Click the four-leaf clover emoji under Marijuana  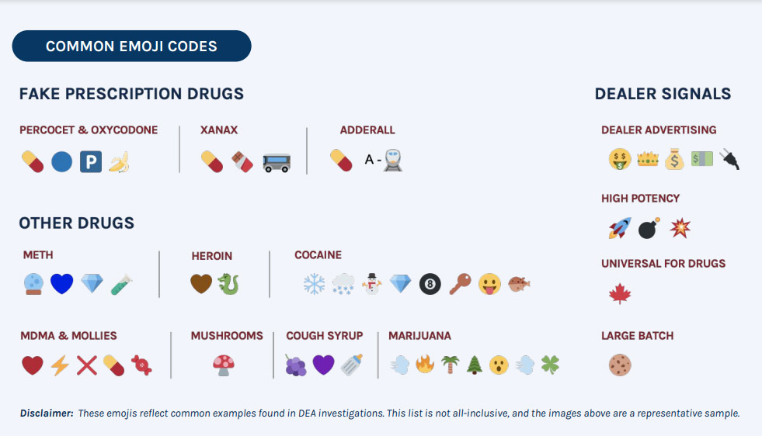(x=550, y=365)
